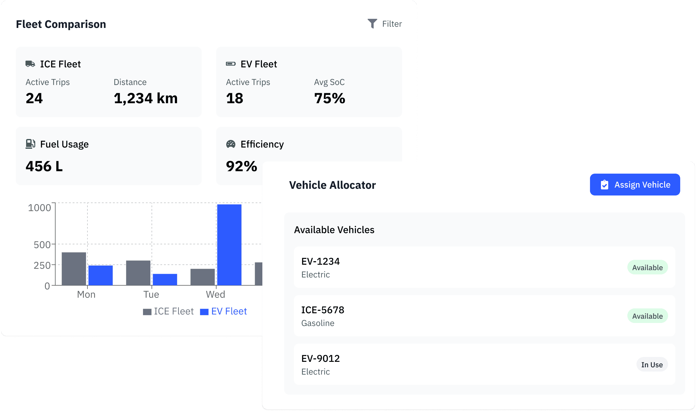Image resolution: width=696 pixels, height=411 pixels.
Task: Click the gray Wed ICE bar
Action: pyautogui.click(x=203, y=277)
